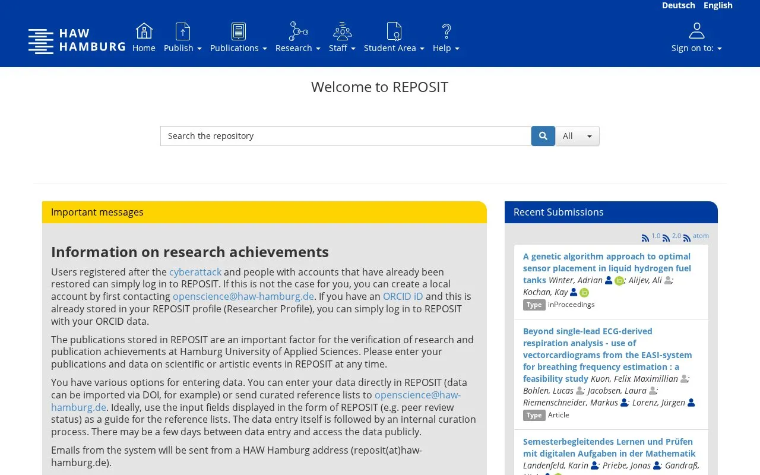This screenshot has height=475, width=760.
Task: Open the openscience email link after 'first contacting'
Action: (243, 296)
